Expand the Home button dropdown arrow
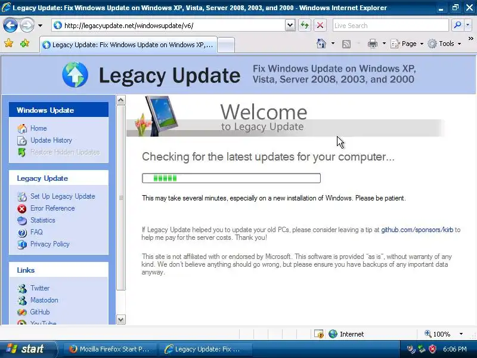Image resolution: width=477 pixels, height=358 pixels. coord(333,44)
